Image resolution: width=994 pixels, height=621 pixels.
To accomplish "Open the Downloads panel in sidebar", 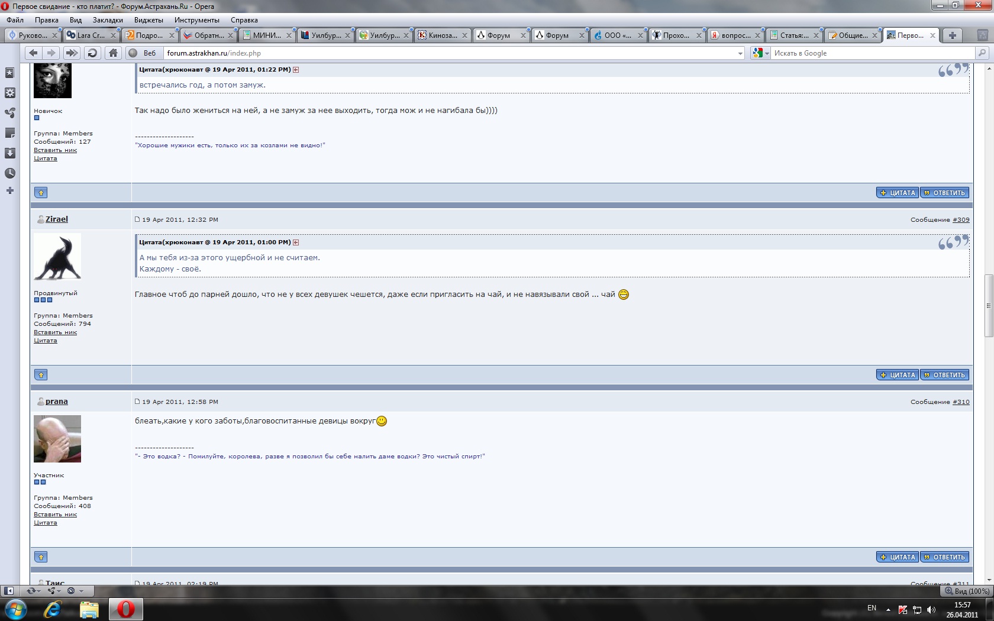I will pyautogui.click(x=10, y=153).
